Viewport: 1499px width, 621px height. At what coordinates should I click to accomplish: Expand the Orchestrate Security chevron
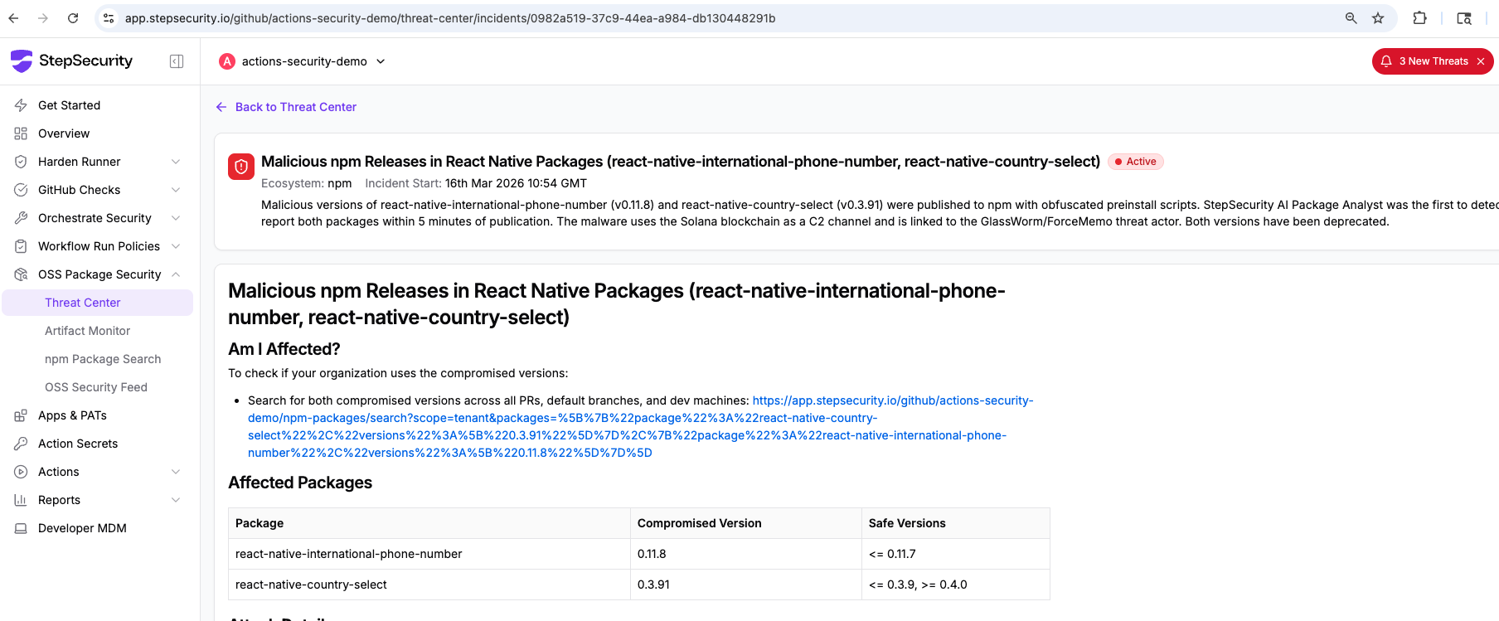(176, 218)
